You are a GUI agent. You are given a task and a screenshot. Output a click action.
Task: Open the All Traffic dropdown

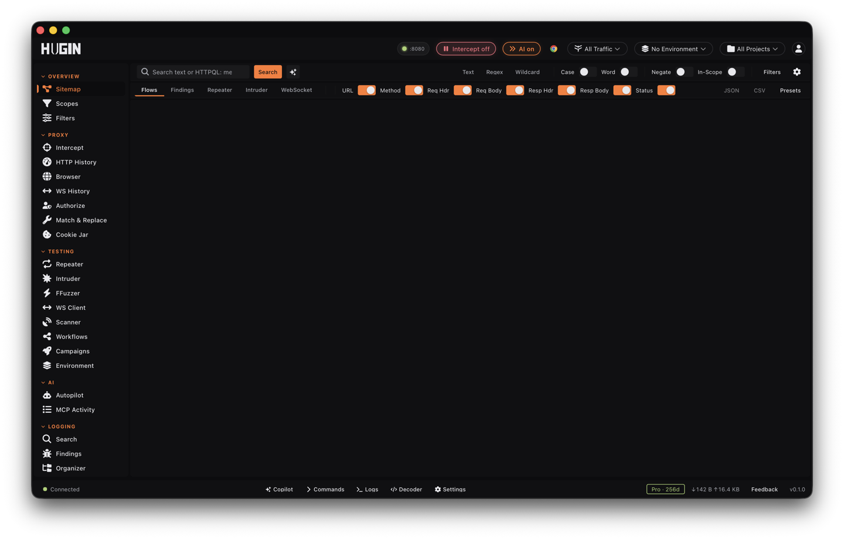597,49
